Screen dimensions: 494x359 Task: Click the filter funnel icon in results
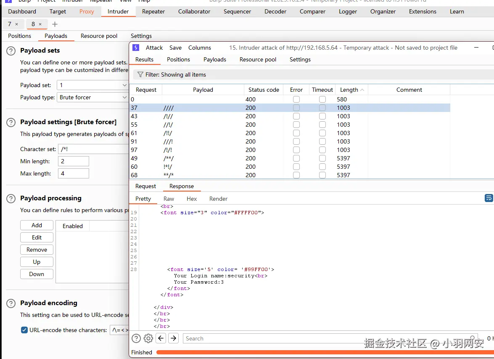coord(140,74)
